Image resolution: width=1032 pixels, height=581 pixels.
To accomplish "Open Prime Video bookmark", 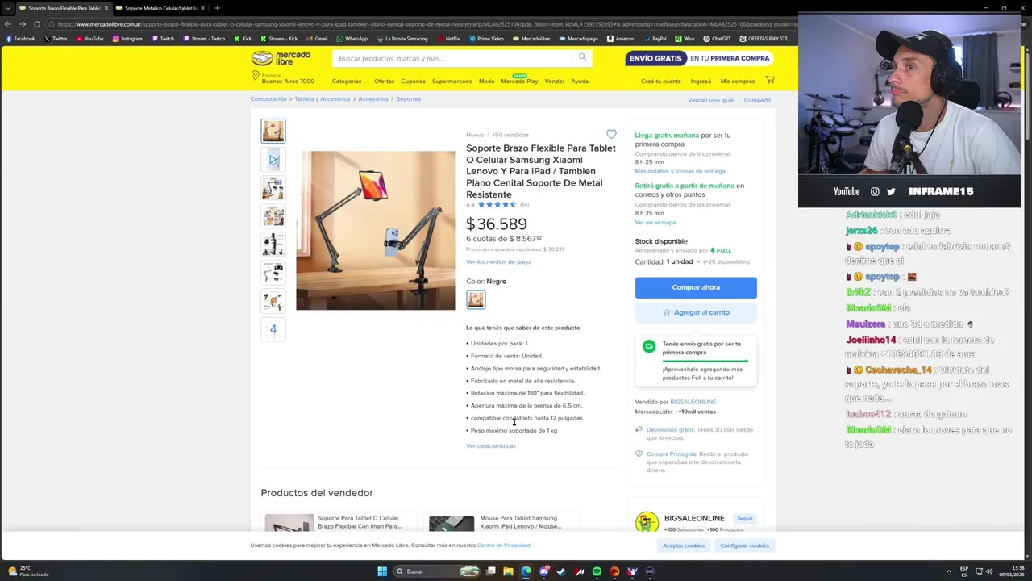I will (x=486, y=39).
